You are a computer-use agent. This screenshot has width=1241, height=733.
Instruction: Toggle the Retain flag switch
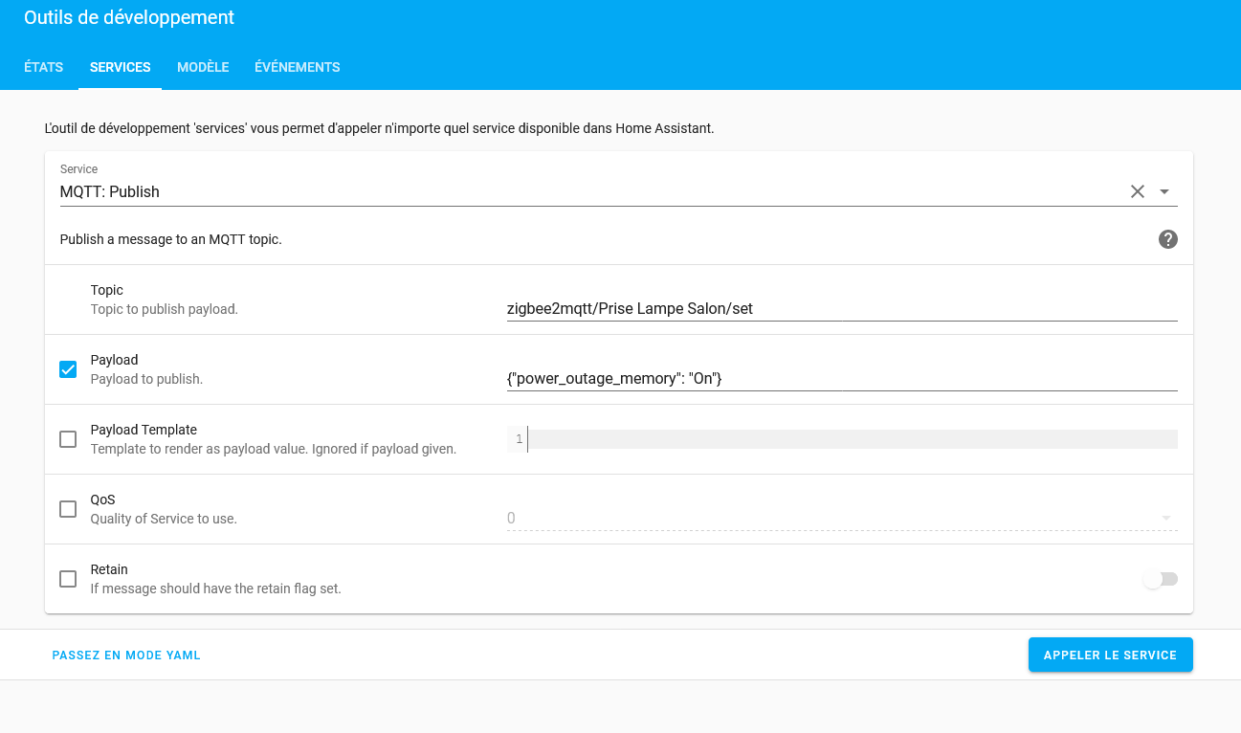coord(1160,579)
